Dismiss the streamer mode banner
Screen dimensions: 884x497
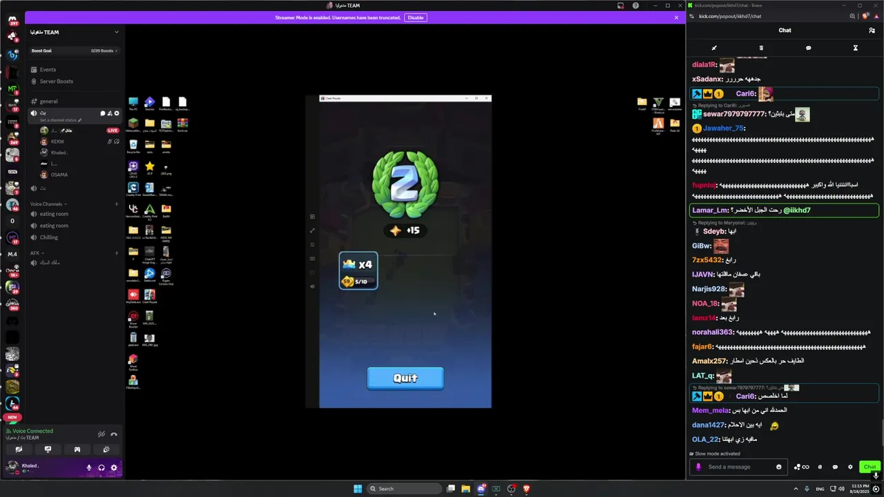pos(676,17)
